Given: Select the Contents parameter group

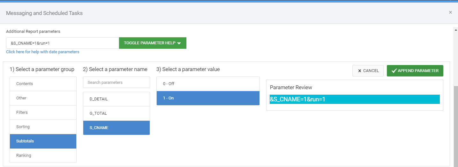Looking at the screenshot, I should [43, 84].
